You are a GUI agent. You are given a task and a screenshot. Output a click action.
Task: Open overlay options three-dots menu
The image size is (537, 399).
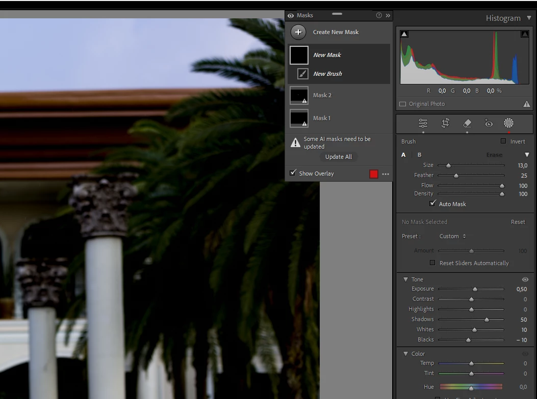coord(386,174)
